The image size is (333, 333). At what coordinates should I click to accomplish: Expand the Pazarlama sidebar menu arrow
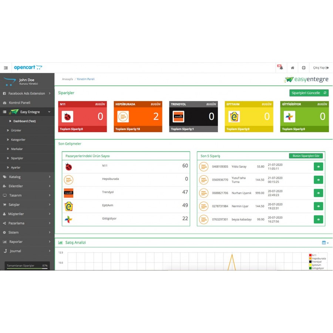[50, 223]
